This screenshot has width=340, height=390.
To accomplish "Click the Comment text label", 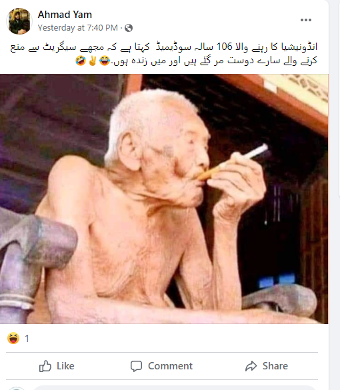I will (170, 366).
